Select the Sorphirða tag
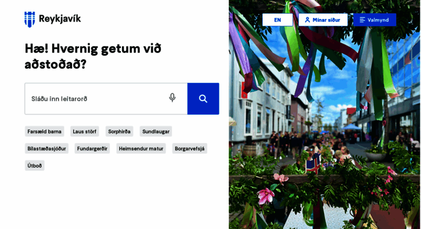This screenshot has width=421, height=229. pyautogui.click(x=119, y=132)
